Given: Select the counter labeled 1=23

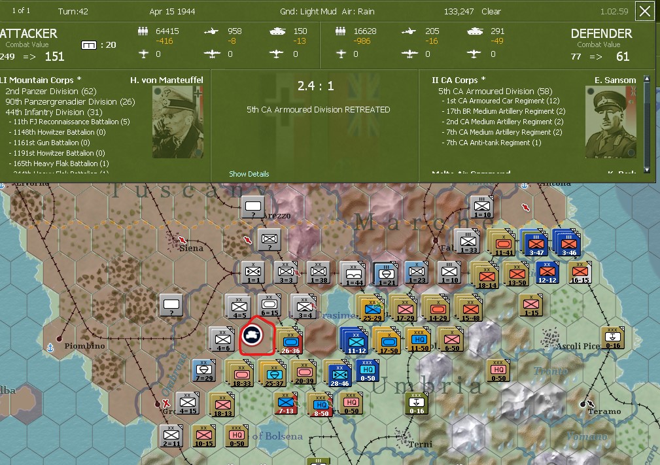Looking at the screenshot, I should 417,272.
